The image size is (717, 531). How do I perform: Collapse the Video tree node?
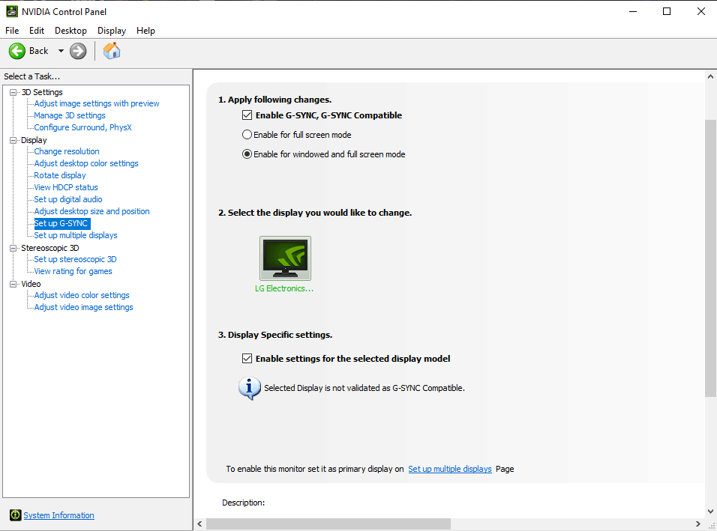13,284
